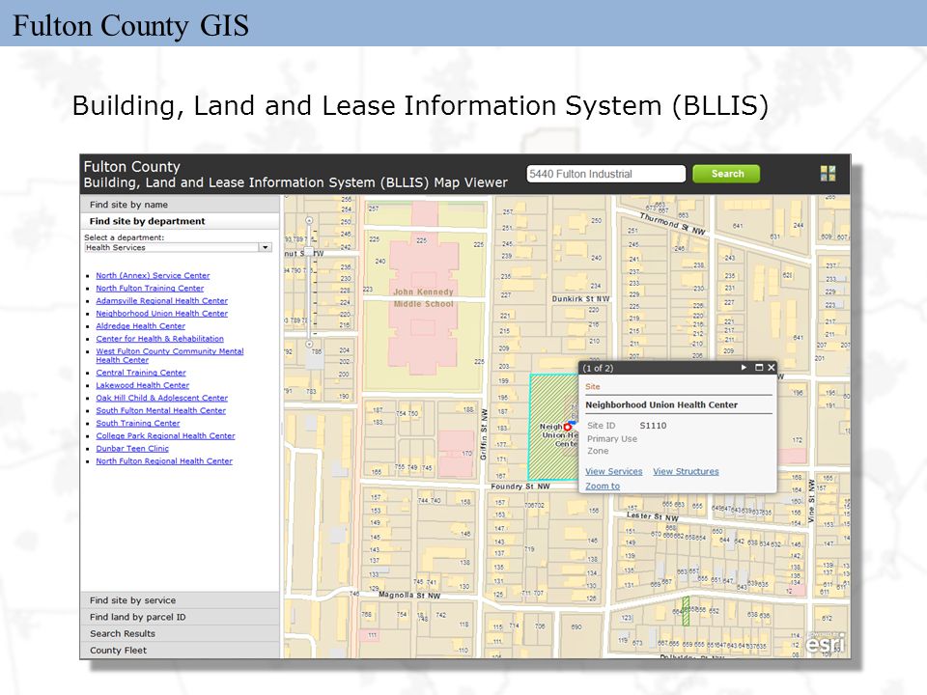Click the esri logo on the map

click(826, 643)
